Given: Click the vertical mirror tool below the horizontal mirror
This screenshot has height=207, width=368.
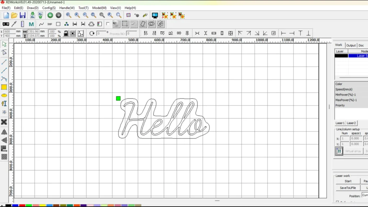Looking at the screenshot, I should coord(4,140).
